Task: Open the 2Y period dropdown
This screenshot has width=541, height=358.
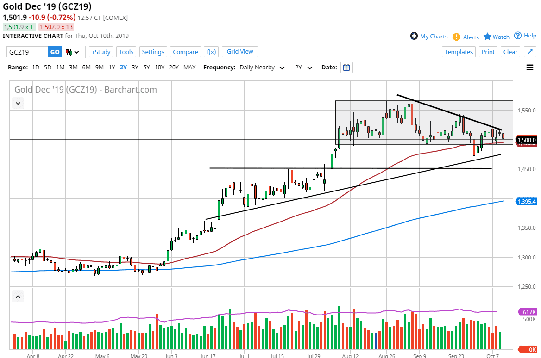Action: point(304,68)
